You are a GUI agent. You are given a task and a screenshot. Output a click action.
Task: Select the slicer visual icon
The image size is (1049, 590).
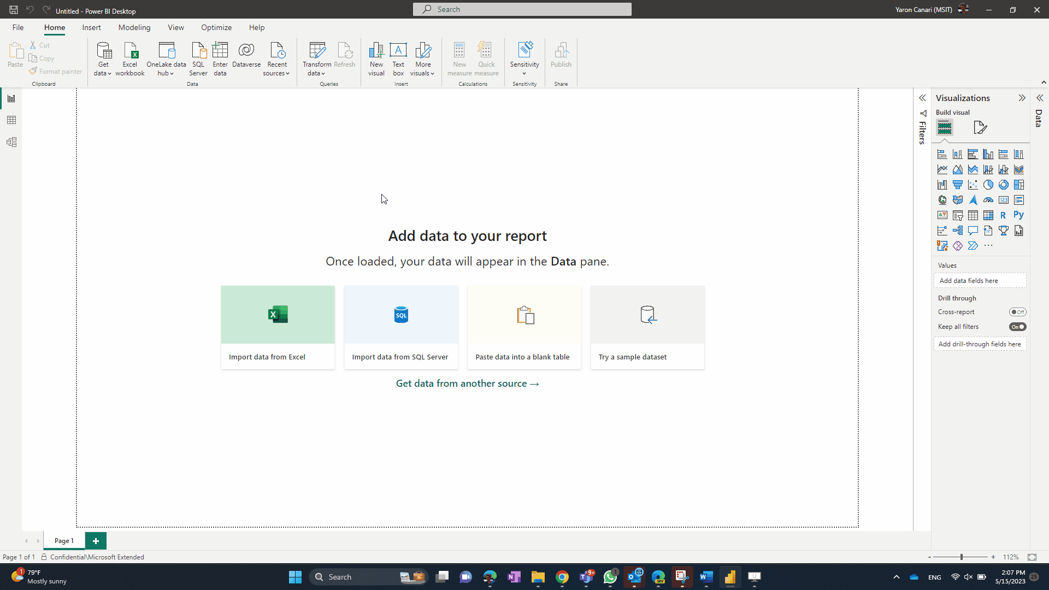tap(958, 215)
